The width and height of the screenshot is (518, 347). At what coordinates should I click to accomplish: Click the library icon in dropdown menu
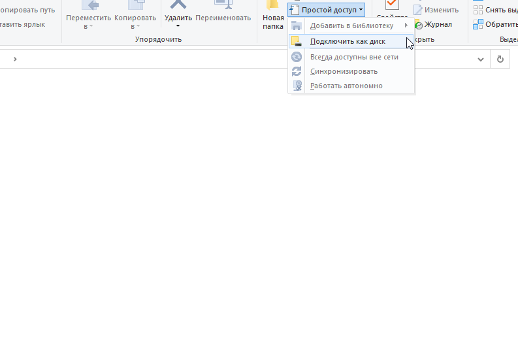coord(297,25)
